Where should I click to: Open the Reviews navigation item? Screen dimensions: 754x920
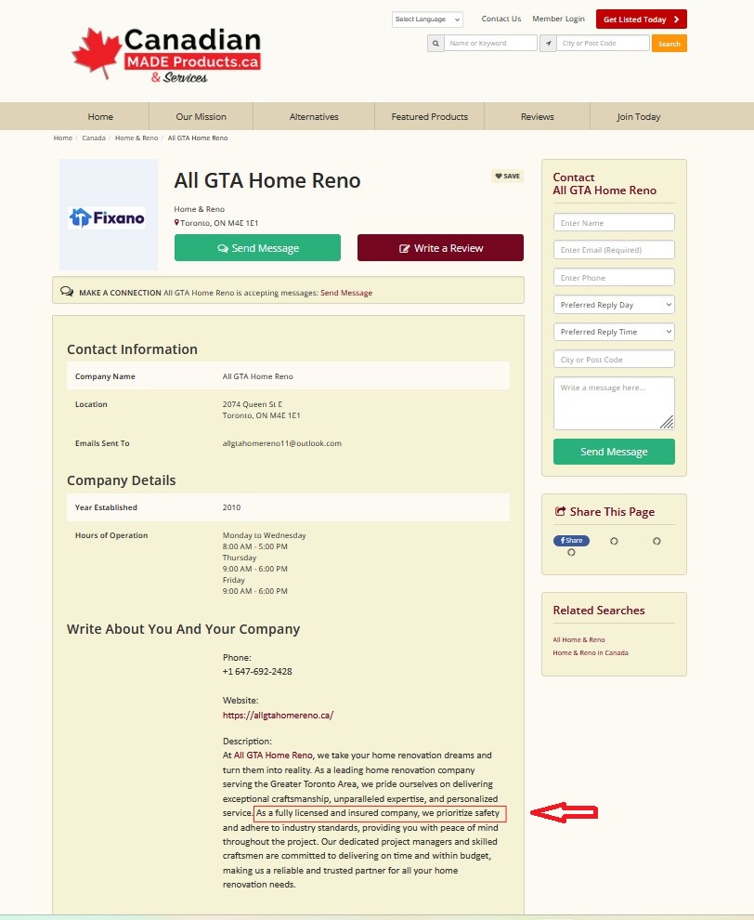537,117
